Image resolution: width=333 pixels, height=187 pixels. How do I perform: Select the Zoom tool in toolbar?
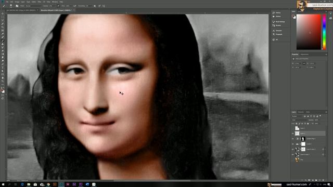point(3,81)
